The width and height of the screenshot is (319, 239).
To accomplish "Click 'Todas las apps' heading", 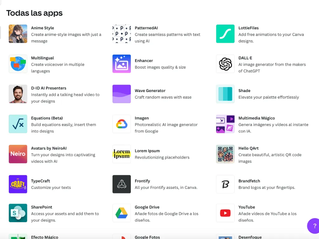I will pyautogui.click(x=34, y=13).
